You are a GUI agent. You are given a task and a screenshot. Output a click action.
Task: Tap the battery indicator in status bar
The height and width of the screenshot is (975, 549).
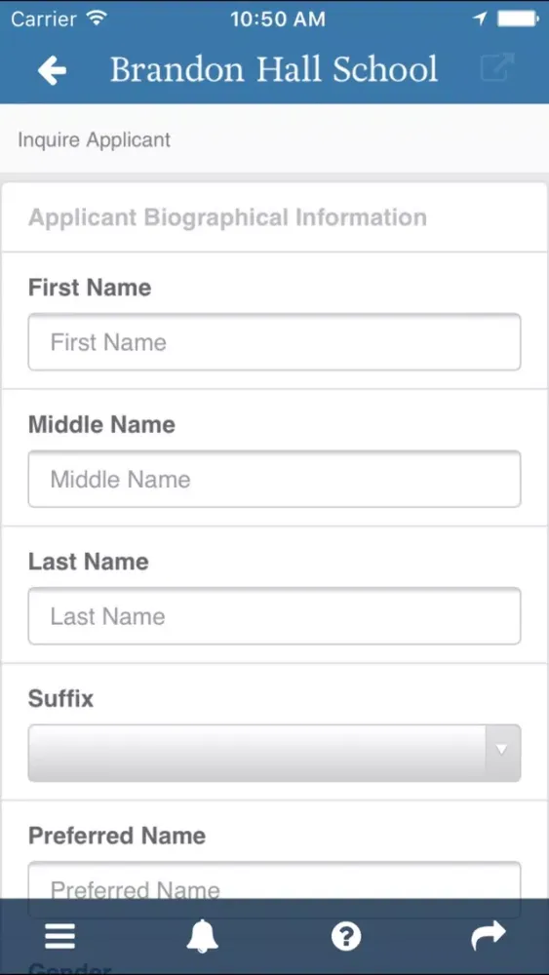(x=518, y=19)
